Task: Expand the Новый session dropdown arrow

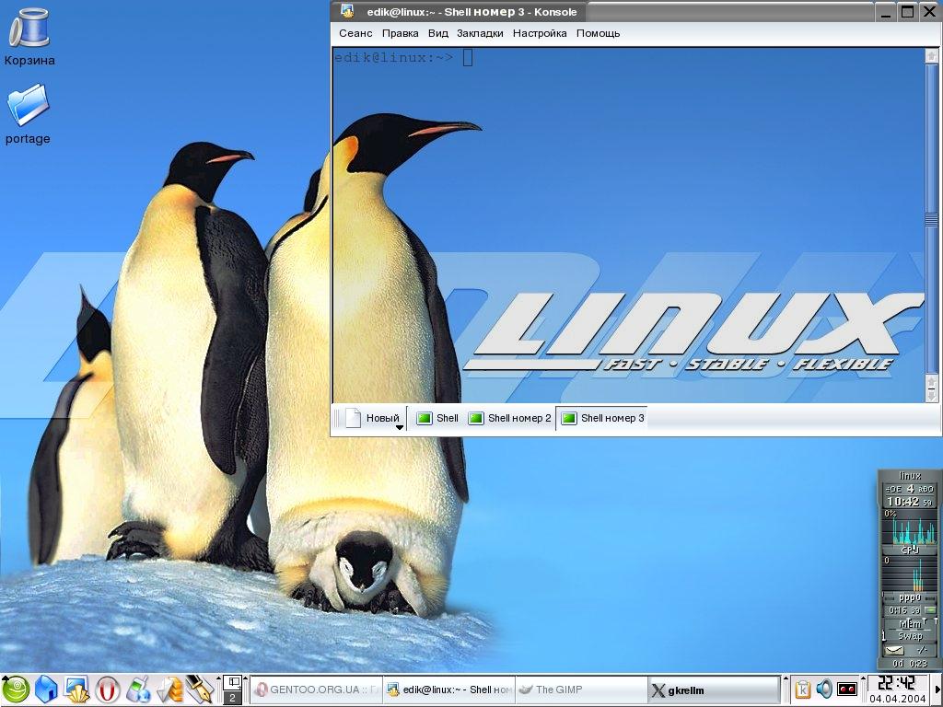Action: pos(399,427)
